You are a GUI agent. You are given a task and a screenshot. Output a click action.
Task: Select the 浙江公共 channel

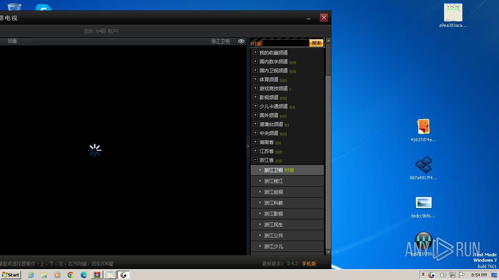coord(287,235)
